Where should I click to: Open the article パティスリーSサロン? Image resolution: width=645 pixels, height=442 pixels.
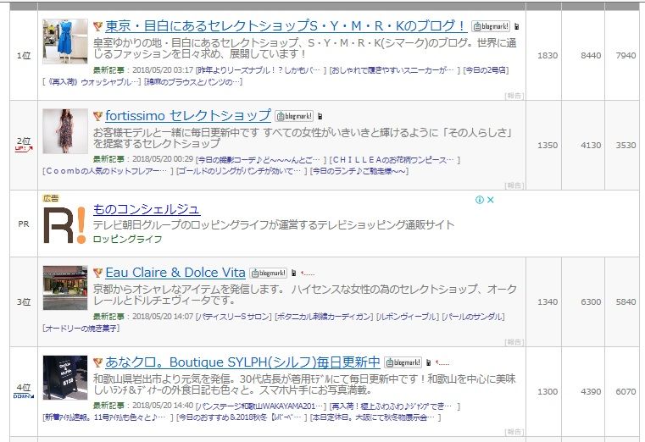click(x=234, y=317)
